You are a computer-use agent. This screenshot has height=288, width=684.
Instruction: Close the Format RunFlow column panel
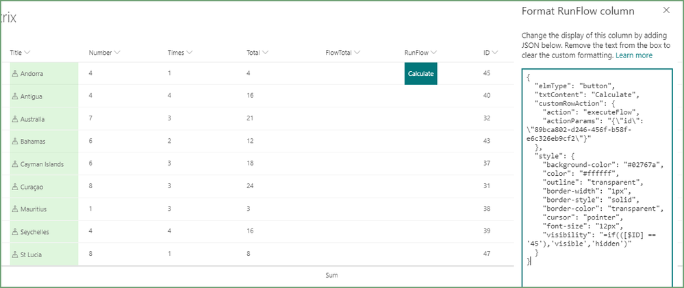[666, 10]
